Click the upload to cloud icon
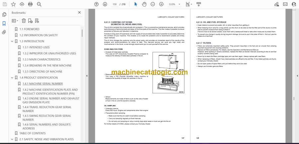Screen dimensions: 299x144 pos(22,4)
